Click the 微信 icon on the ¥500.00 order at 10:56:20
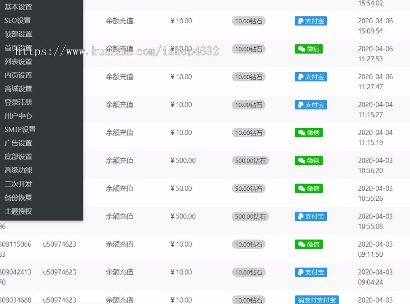This screenshot has width=410, height=304. click(309, 160)
